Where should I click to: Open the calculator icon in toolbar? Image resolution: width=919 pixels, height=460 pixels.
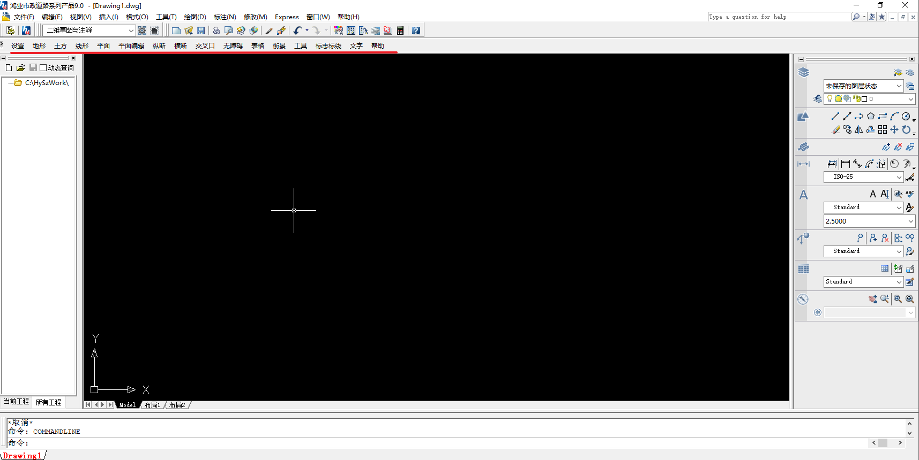point(400,30)
